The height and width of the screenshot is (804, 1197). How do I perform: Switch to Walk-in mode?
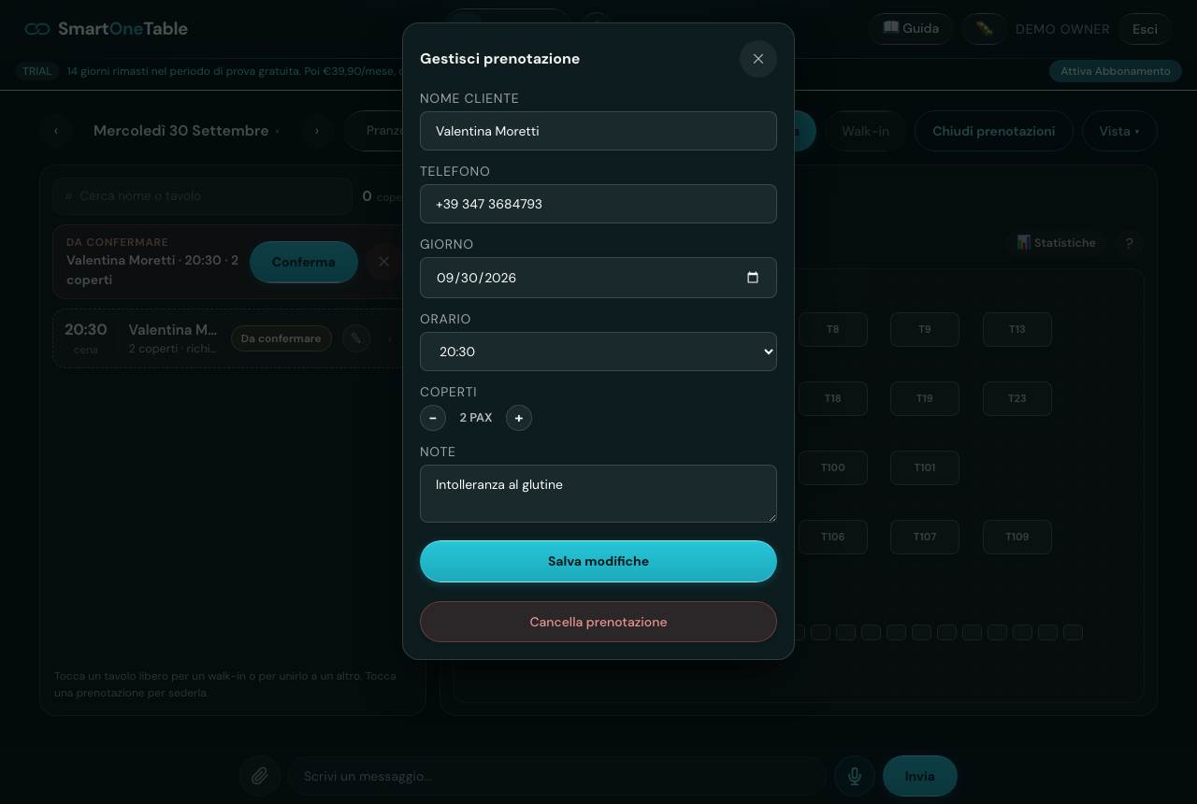(865, 131)
